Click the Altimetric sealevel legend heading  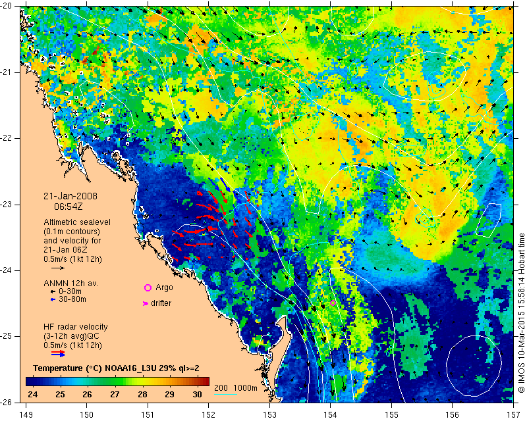[x=77, y=222]
